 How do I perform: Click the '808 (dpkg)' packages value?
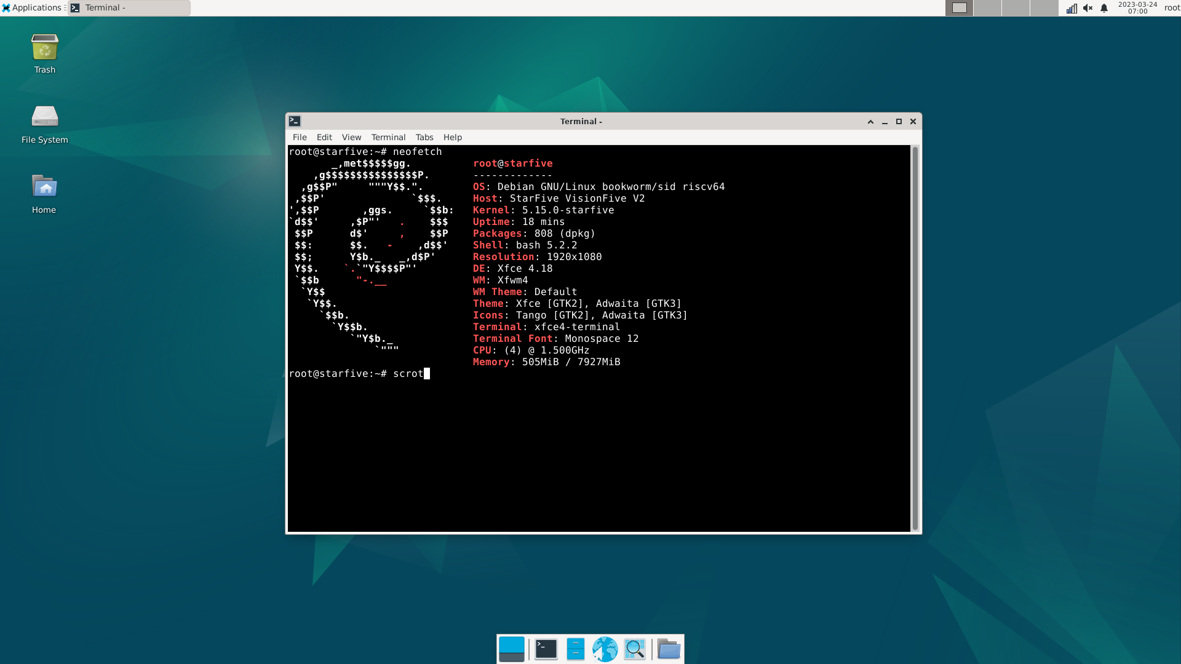565,234
